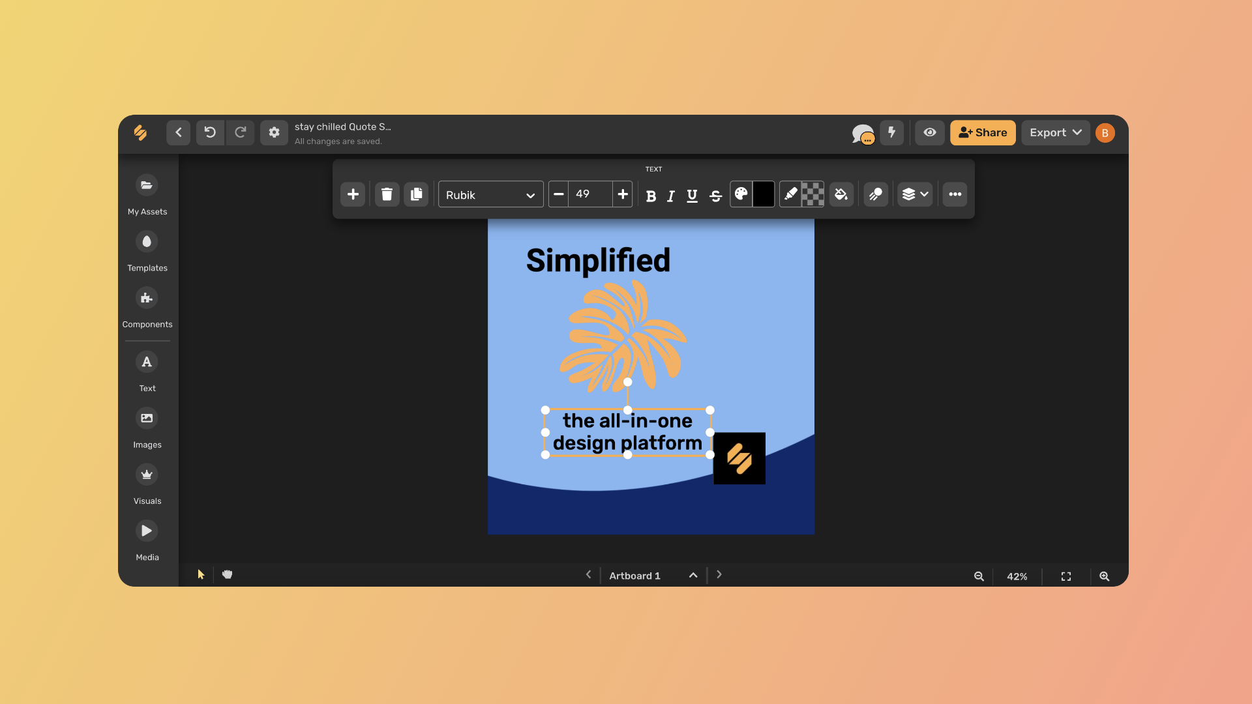Share the design with collaborators

983,132
